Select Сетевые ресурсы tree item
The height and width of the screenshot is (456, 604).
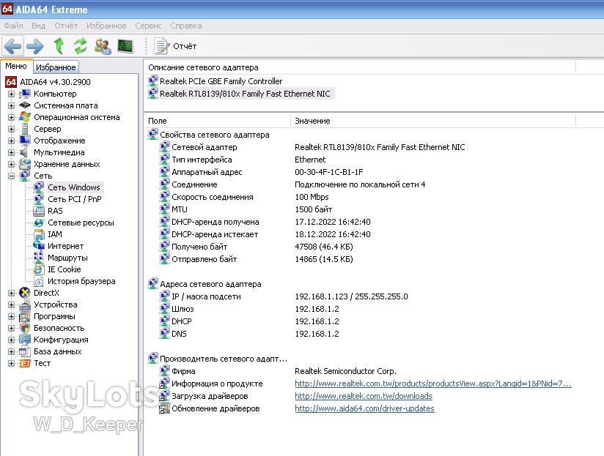[81, 223]
